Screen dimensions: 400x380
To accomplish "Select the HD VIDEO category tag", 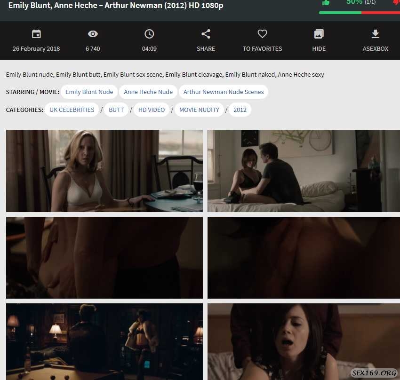I will tap(152, 110).
